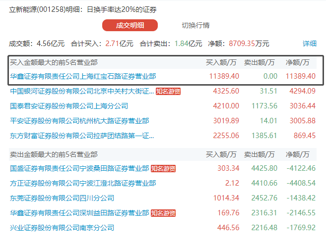Click the 买入金额最大的前5名营业部 header

tap(54, 62)
